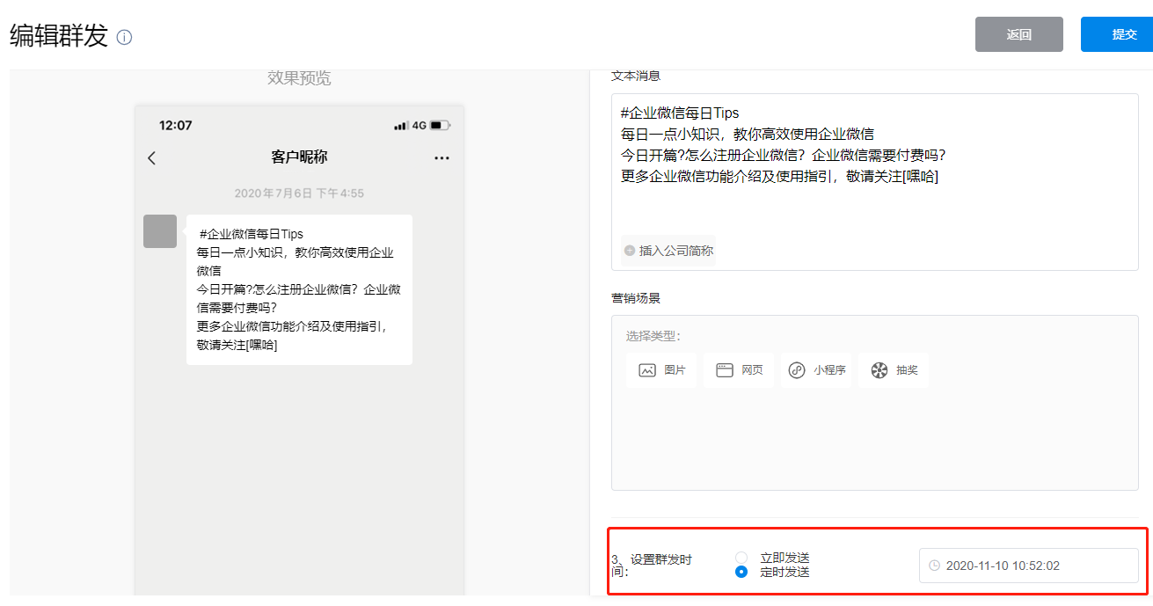Click the 网页 label
Image resolution: width=1153 pixels, height=606 pixels.
click(752, 370)
